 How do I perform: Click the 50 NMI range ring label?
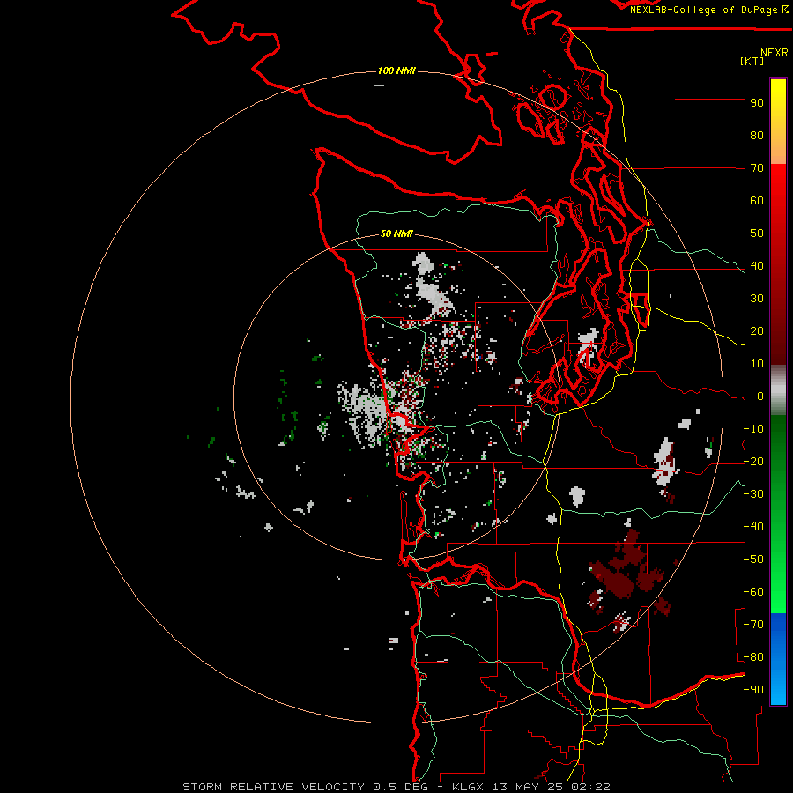[x=396, y=233]
